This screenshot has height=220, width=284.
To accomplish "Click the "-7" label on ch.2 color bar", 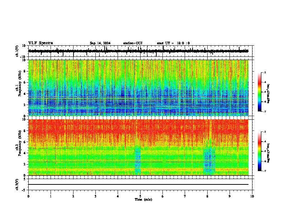I will click(264, 171).
